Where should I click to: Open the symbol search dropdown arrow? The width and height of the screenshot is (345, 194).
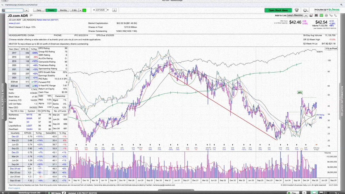click(27, 10)
